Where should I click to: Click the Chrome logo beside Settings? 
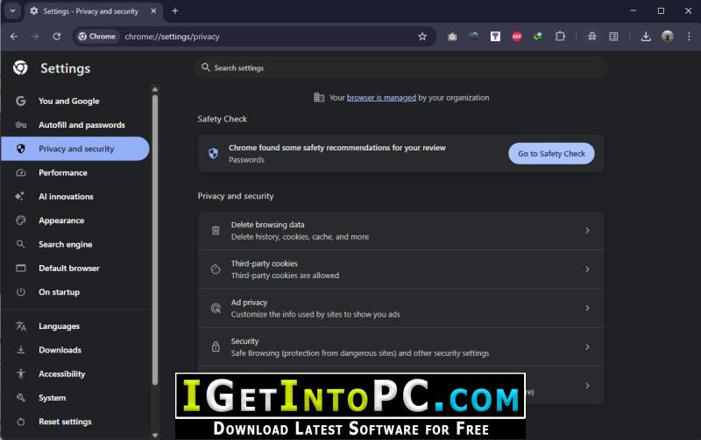tap(20, 68)
